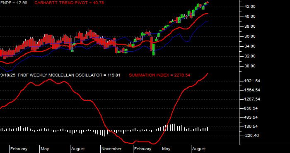Click the second May label on time axis

pos(166,149)
